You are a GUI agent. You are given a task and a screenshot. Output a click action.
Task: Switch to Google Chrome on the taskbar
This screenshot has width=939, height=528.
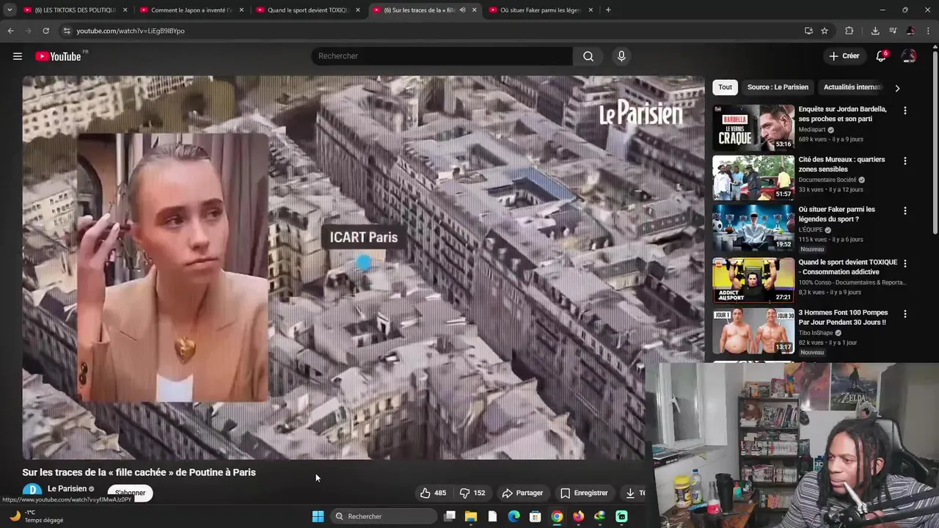coord(557,516)
